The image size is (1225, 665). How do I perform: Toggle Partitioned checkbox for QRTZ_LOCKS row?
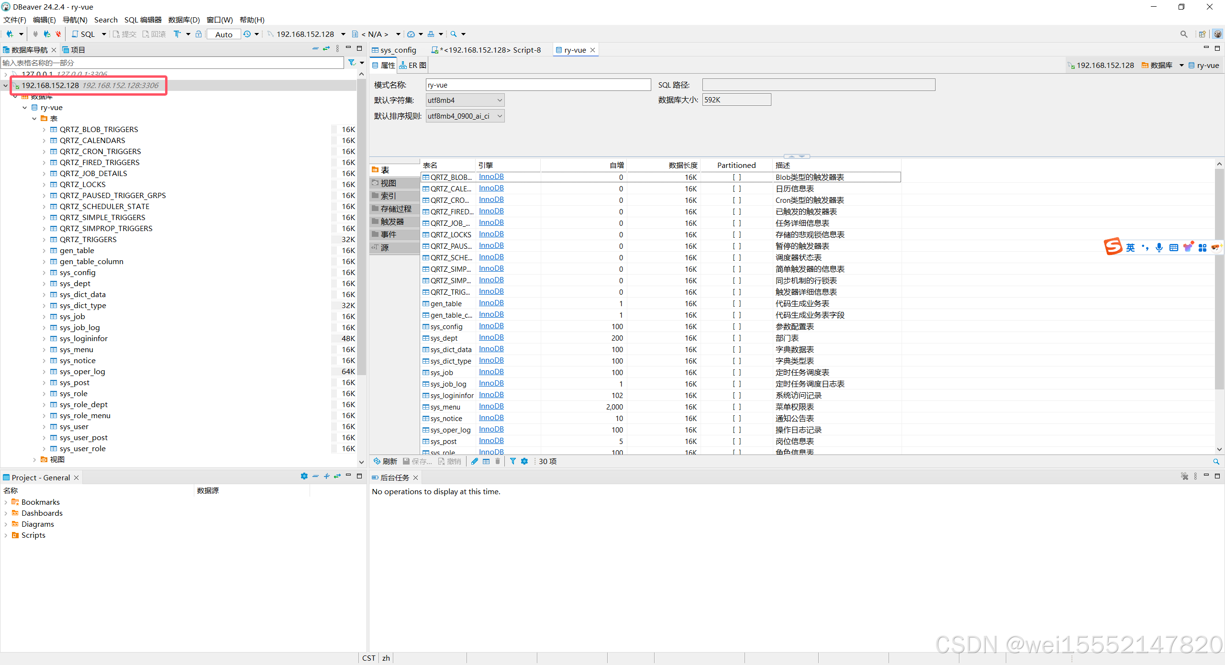(736, 234)
